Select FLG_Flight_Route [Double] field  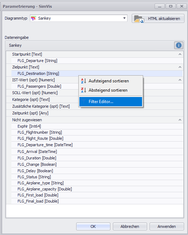(x=97, y=138)
